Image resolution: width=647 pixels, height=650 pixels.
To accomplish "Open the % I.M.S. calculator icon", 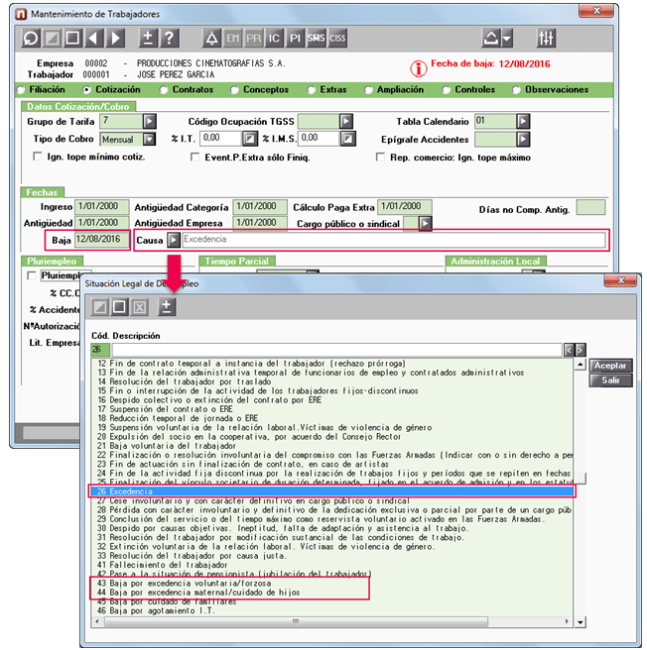I will click(347, 139).
